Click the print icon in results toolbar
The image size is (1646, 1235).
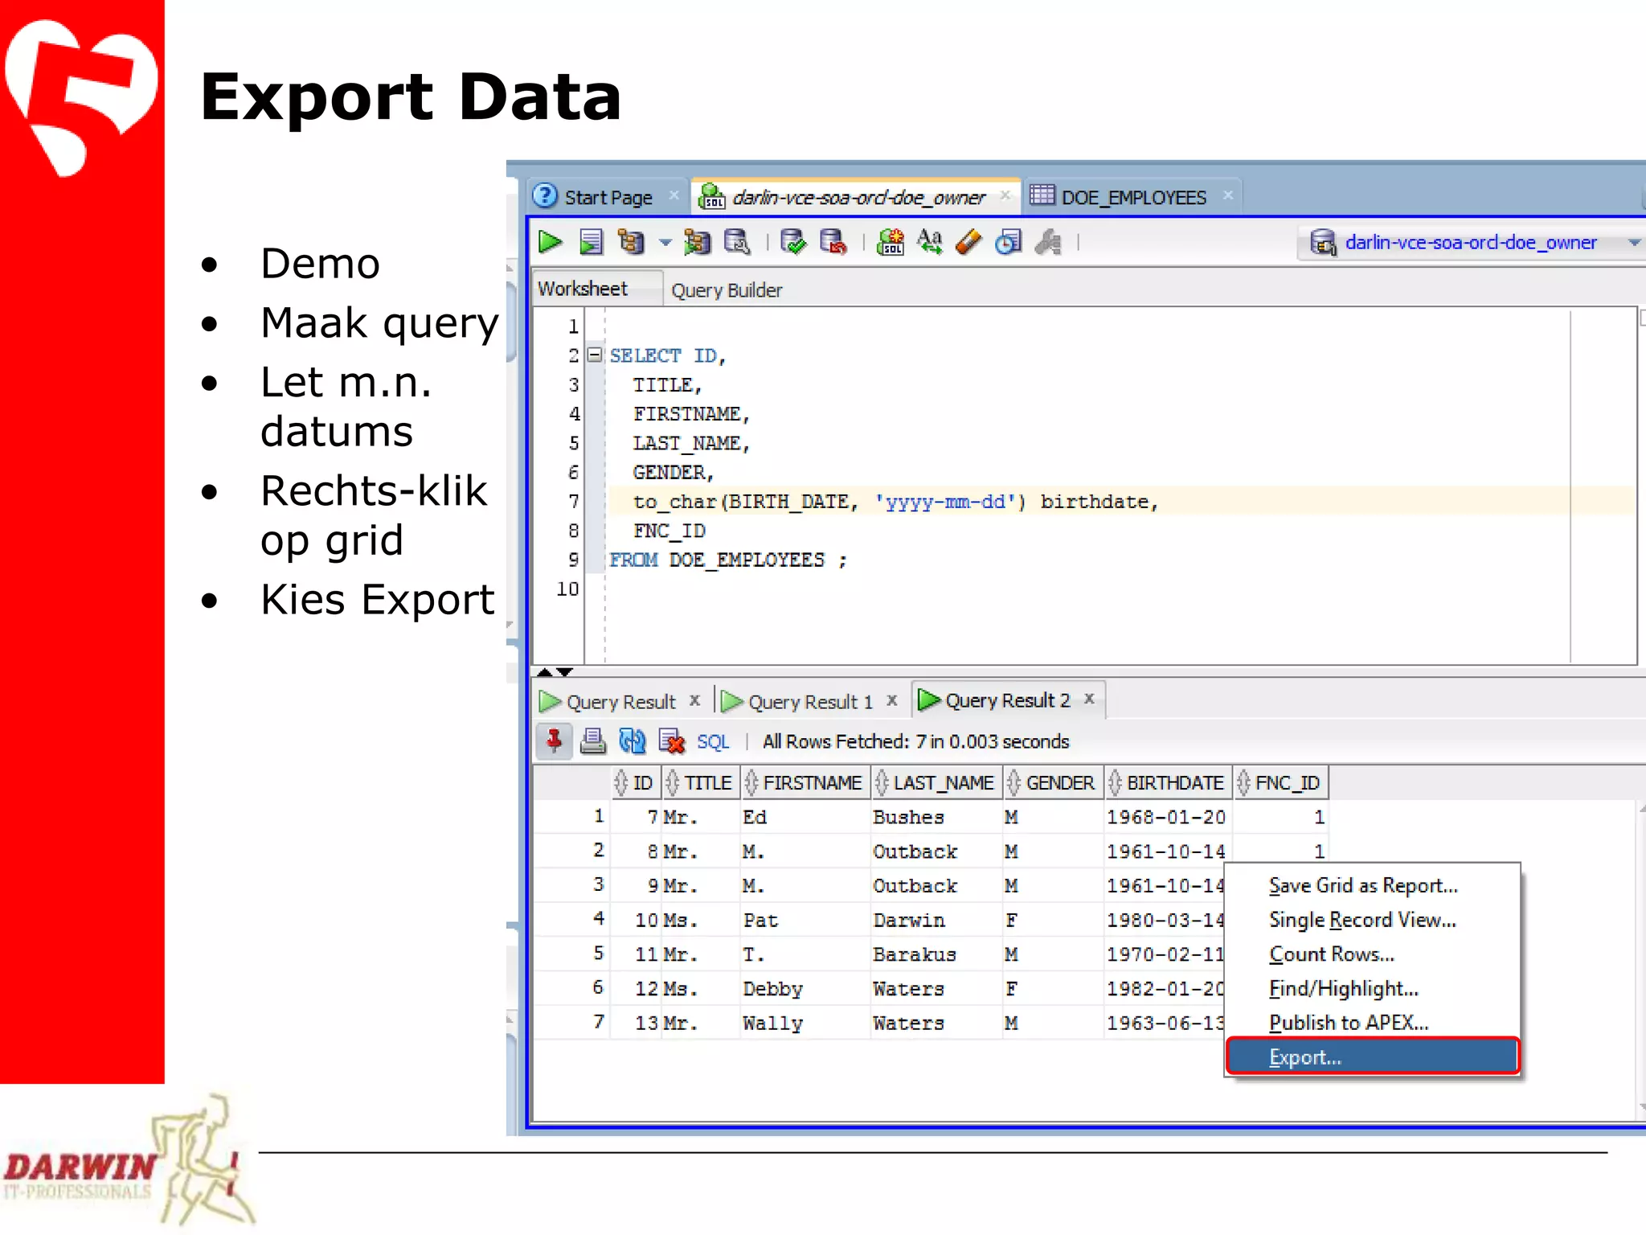(x=593, y=741)
